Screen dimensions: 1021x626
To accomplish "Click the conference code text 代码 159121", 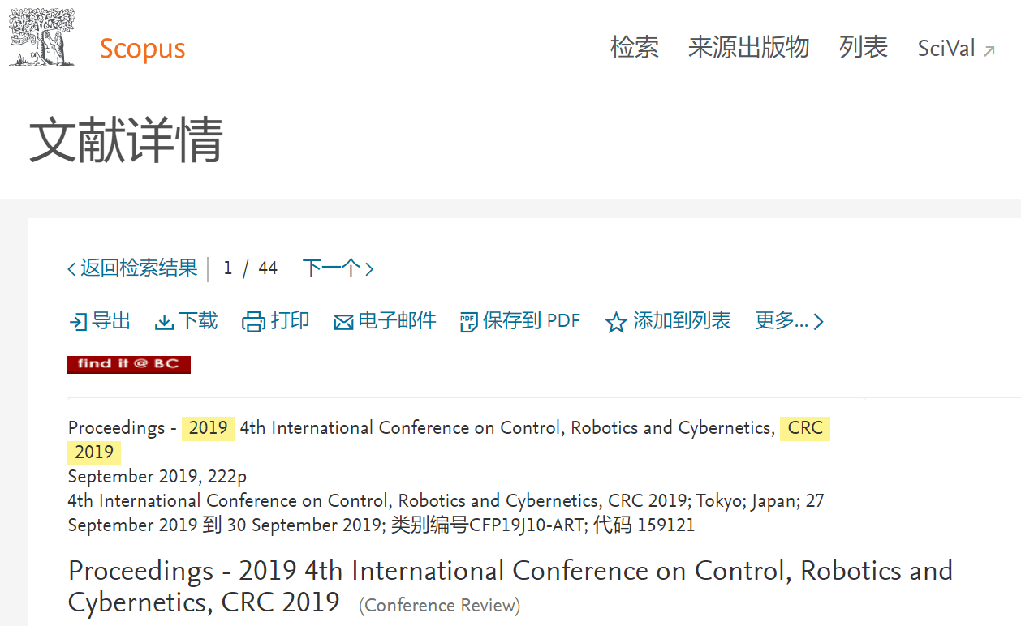I will coord(644,525).
